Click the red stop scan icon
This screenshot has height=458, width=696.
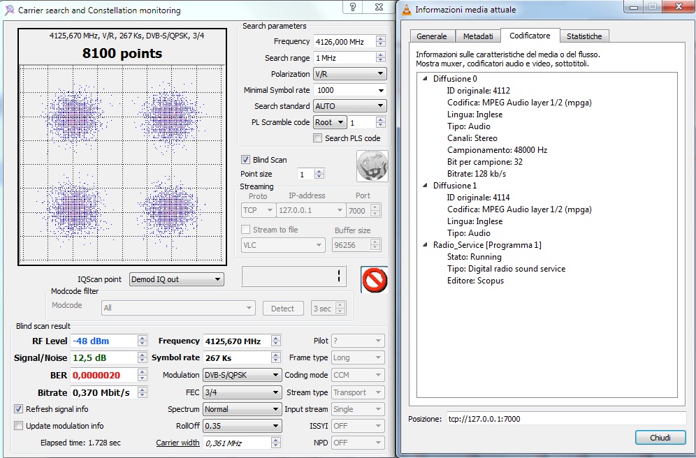tap(374, 280)
